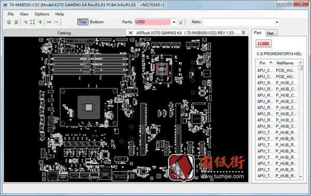The width and height of the screenshot is (311, 196).
Task: Click the M2_3 slot label on board
Action: tap(121, 159)
